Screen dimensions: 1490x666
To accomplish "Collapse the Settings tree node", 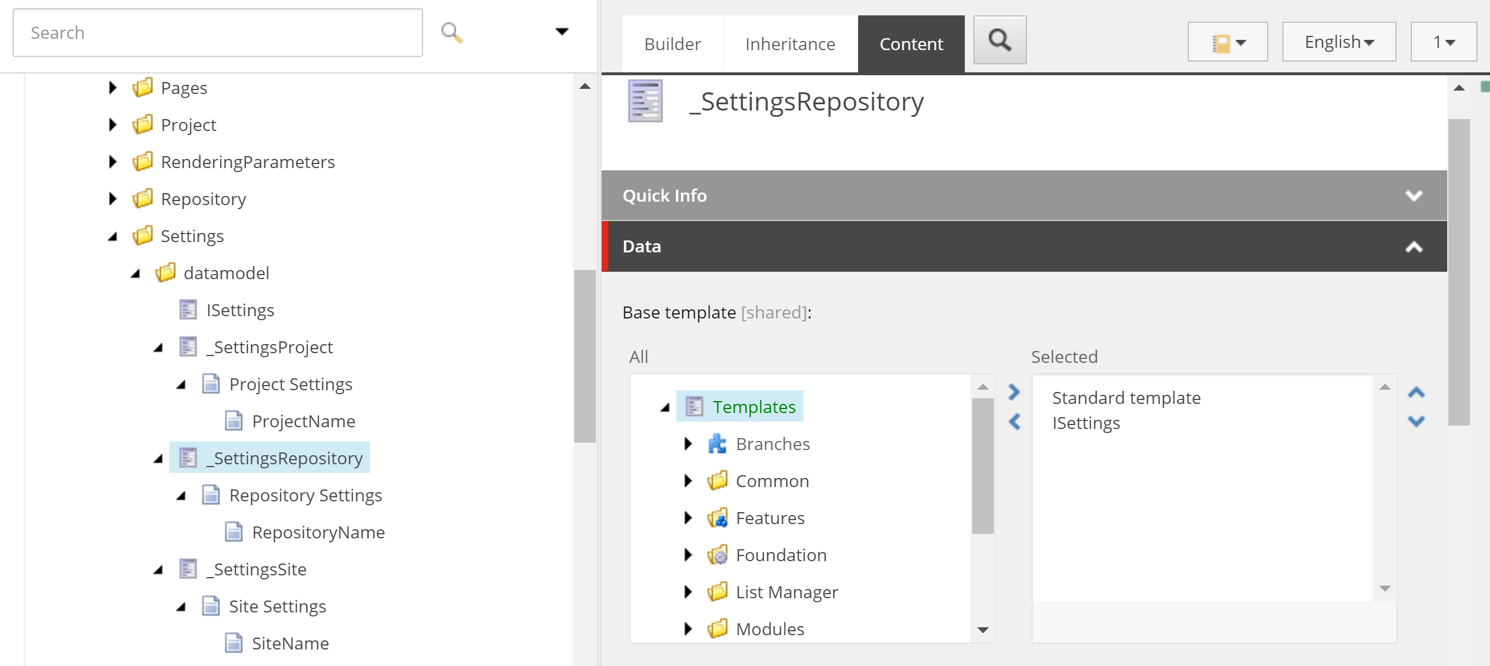I will [113, 236].
